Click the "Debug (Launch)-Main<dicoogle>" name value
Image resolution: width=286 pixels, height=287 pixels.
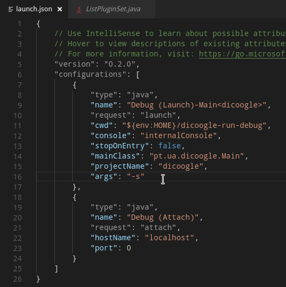pos(197,105)
